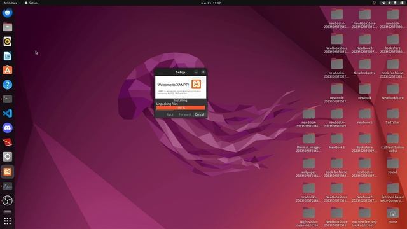The width and height of the screenshot is (407, 229).
Task: Click Cancel in the Setup dialog
Action: [199, 114]
